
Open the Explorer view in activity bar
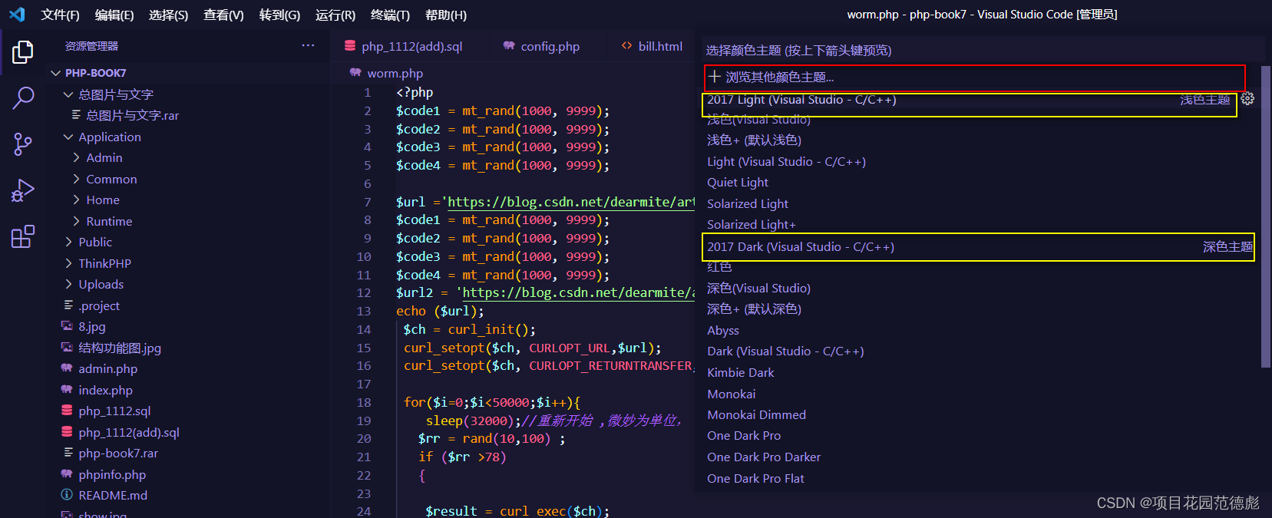(x=23, y=52)
